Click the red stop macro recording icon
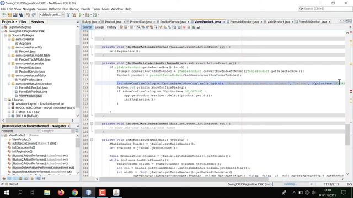Screen dimensions: 353x198 [184, 28]
